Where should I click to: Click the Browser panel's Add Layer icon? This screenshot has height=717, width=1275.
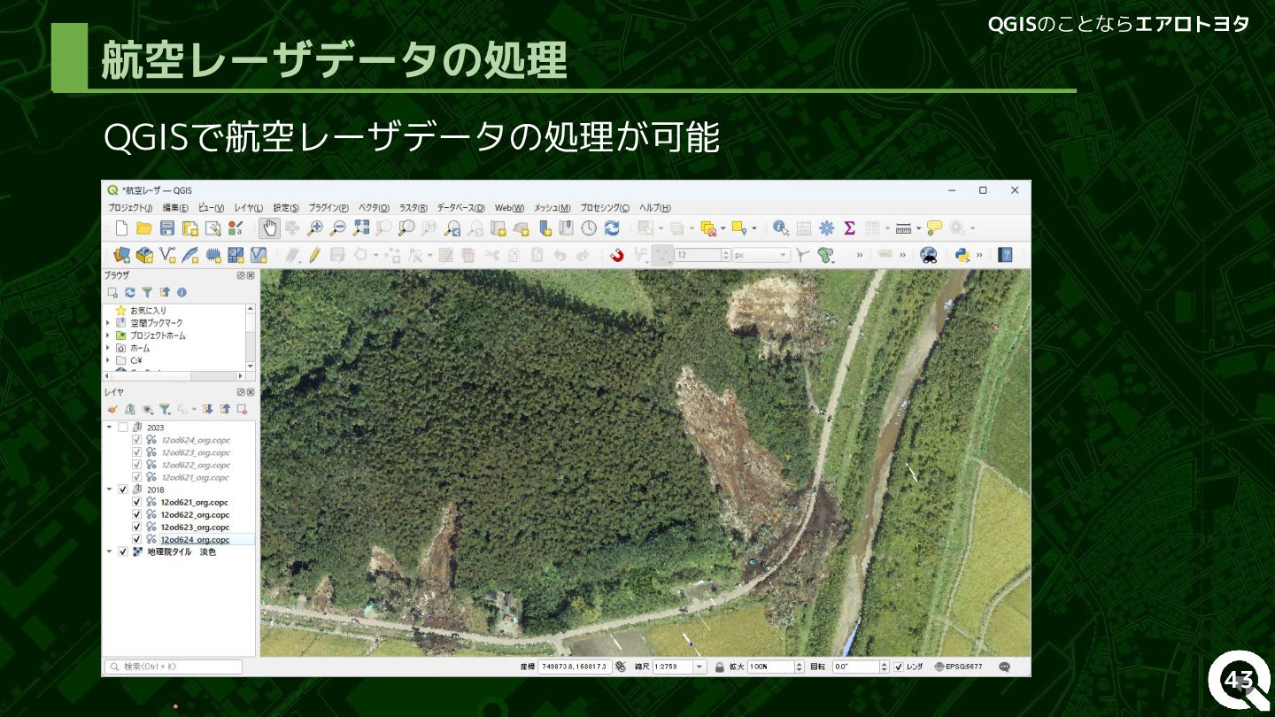click(113, 292)
